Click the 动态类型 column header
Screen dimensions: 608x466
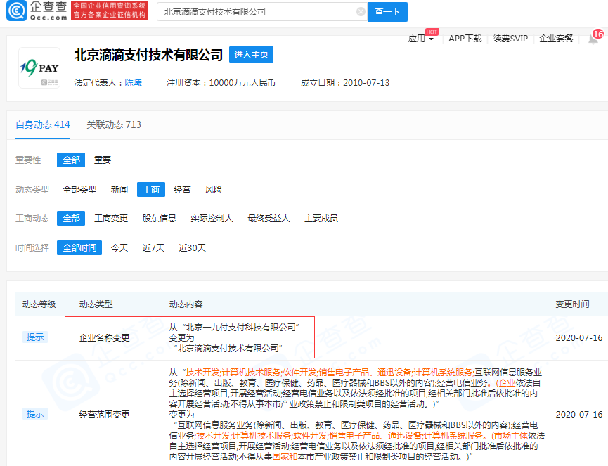coord(96,304)
